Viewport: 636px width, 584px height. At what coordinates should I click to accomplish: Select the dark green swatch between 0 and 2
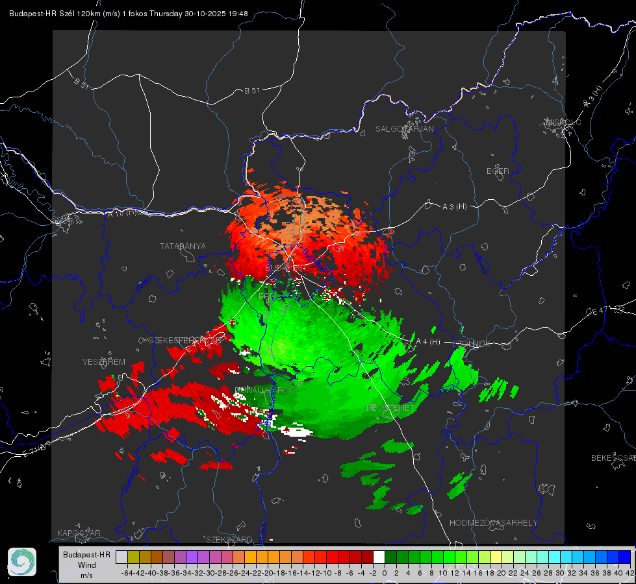[x=390, y=557]
